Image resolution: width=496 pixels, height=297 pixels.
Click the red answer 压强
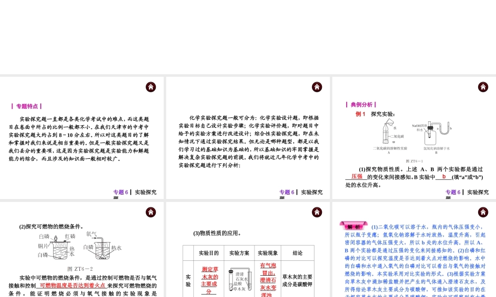click(x=357, y=177)
